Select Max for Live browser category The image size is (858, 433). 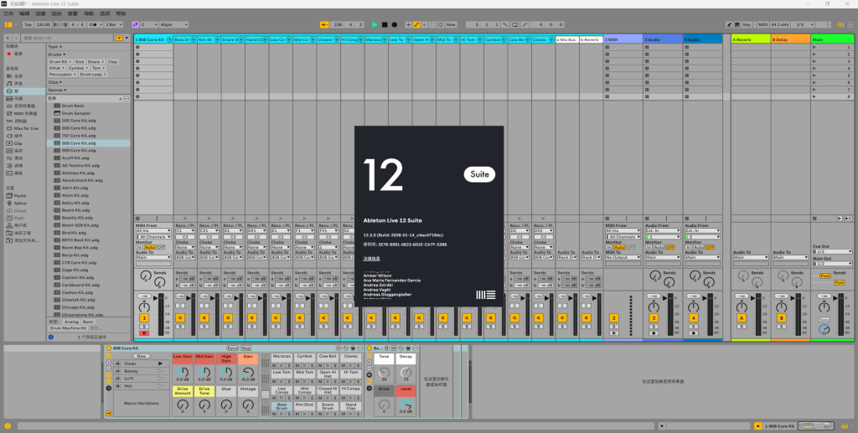pos(26,128)
